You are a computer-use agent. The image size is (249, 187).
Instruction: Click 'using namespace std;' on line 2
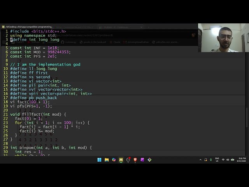(x=33, y=35)
